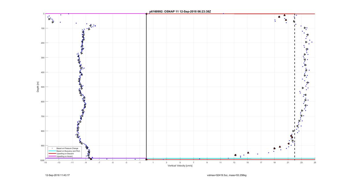Click x-axis tick label '21'
This screenshot has height=180, width=348.
288,162
